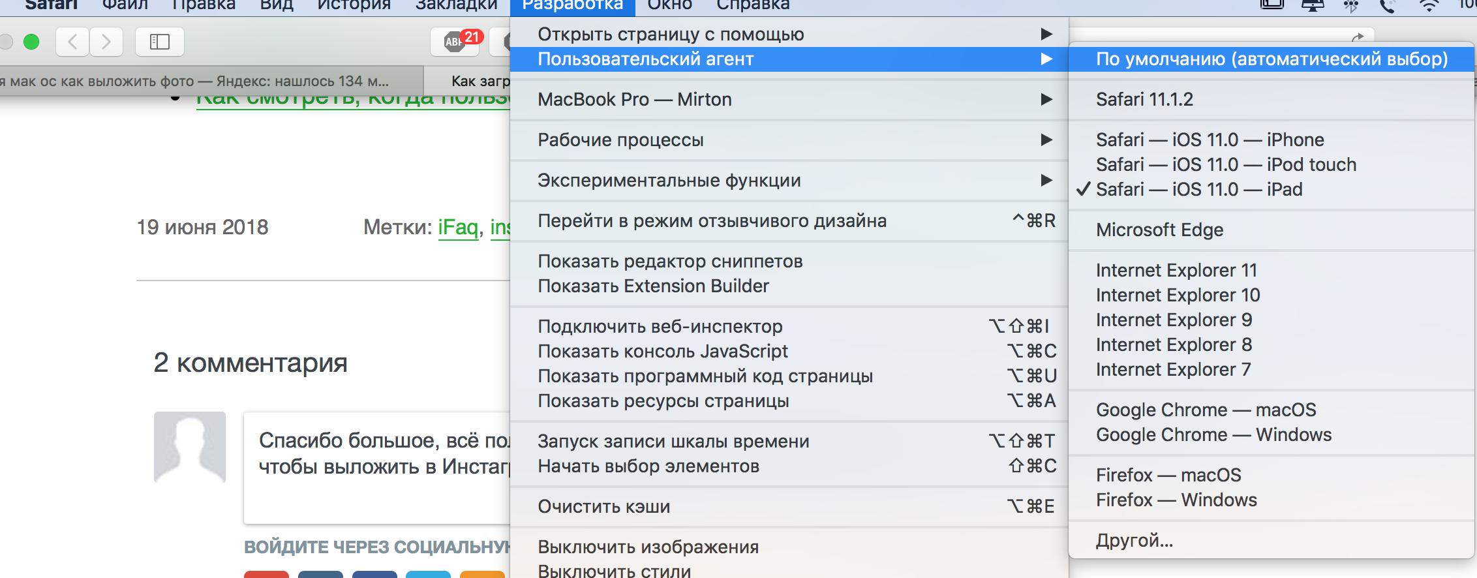Select the checked Safari iOS 11.0 iPad agent
This screenshot has height=578, width=1477.
[1271, 189]
